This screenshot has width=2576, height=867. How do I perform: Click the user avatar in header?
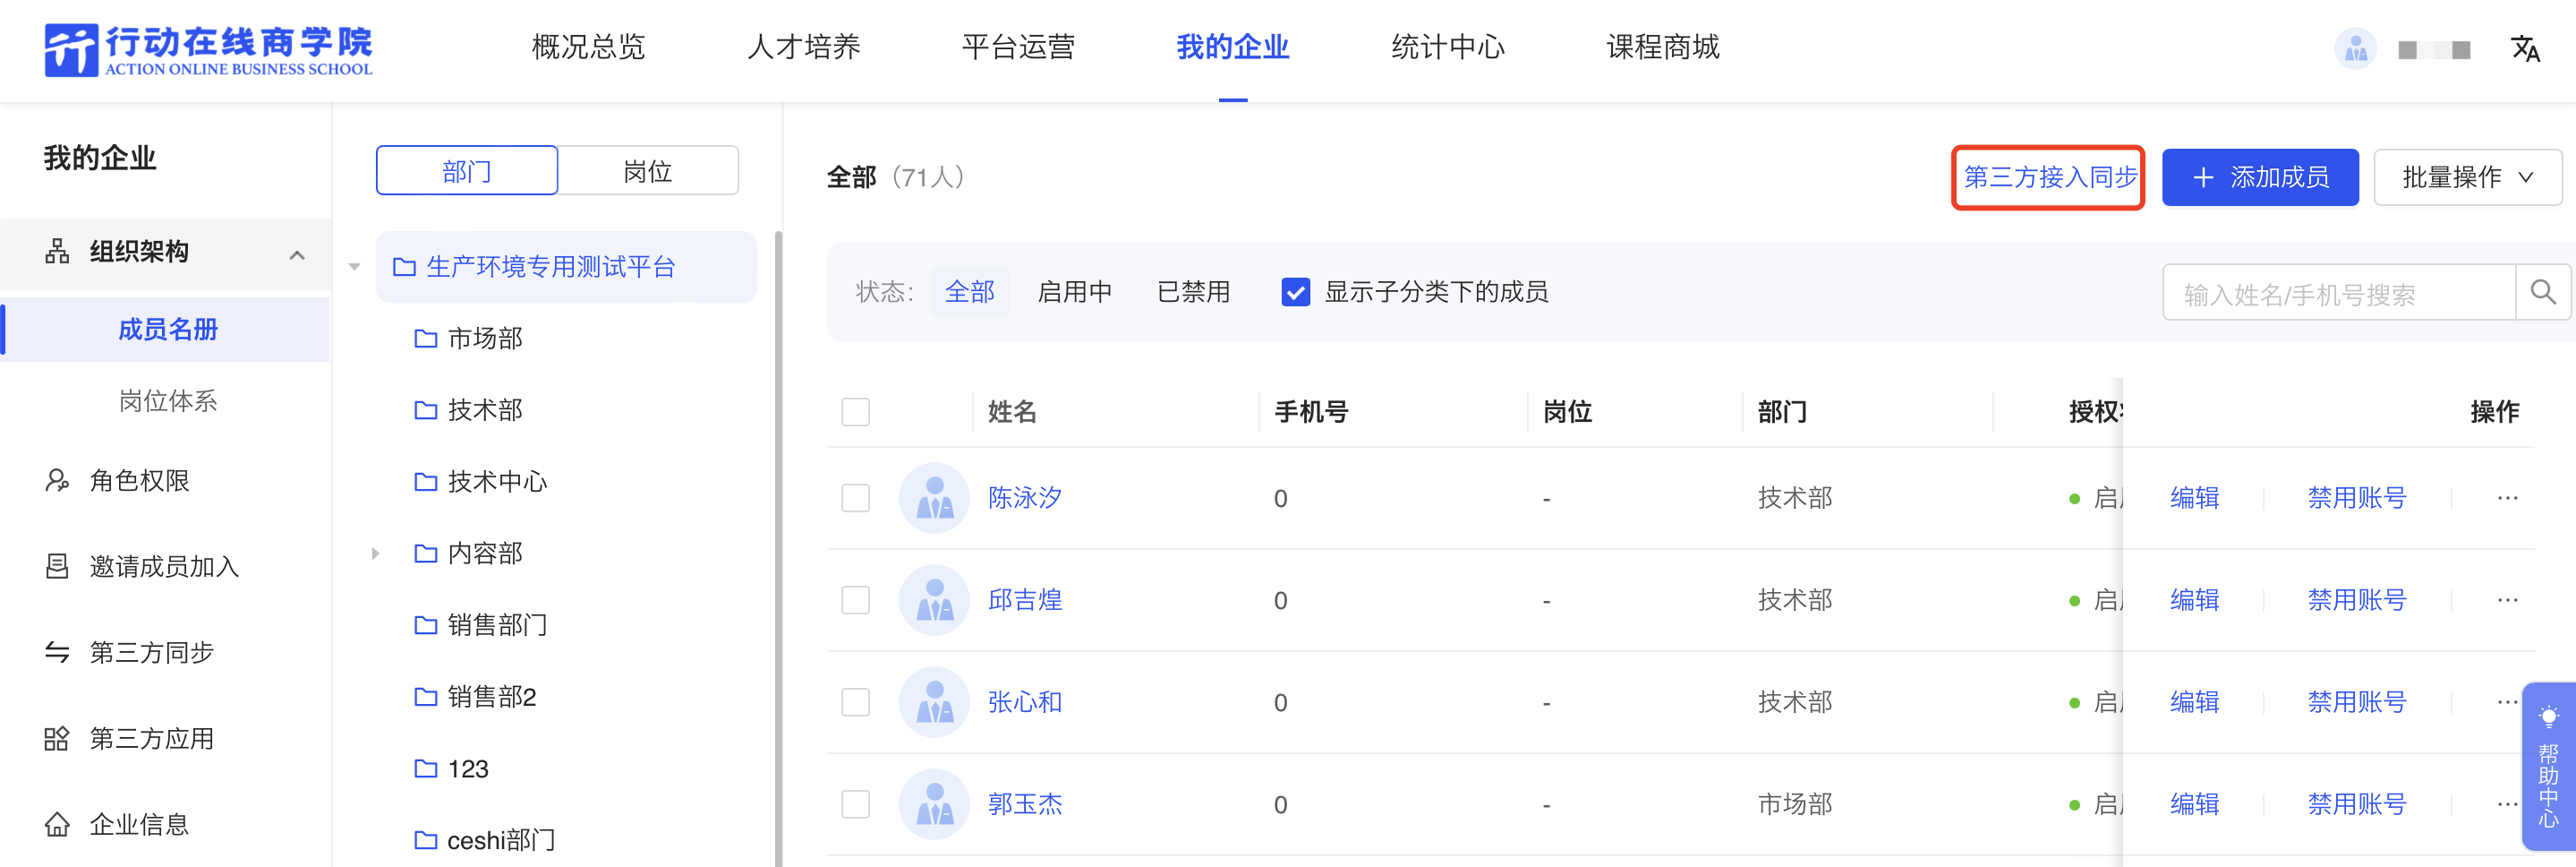pyautogui.click(x=2355, y=48)
